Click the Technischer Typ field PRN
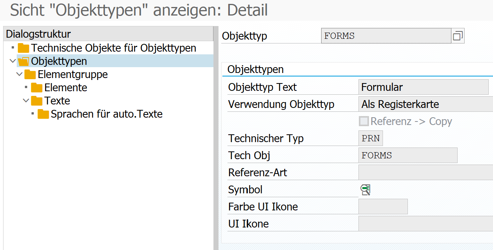The width and height of the screenshot is (493, 250). [371, 138]
